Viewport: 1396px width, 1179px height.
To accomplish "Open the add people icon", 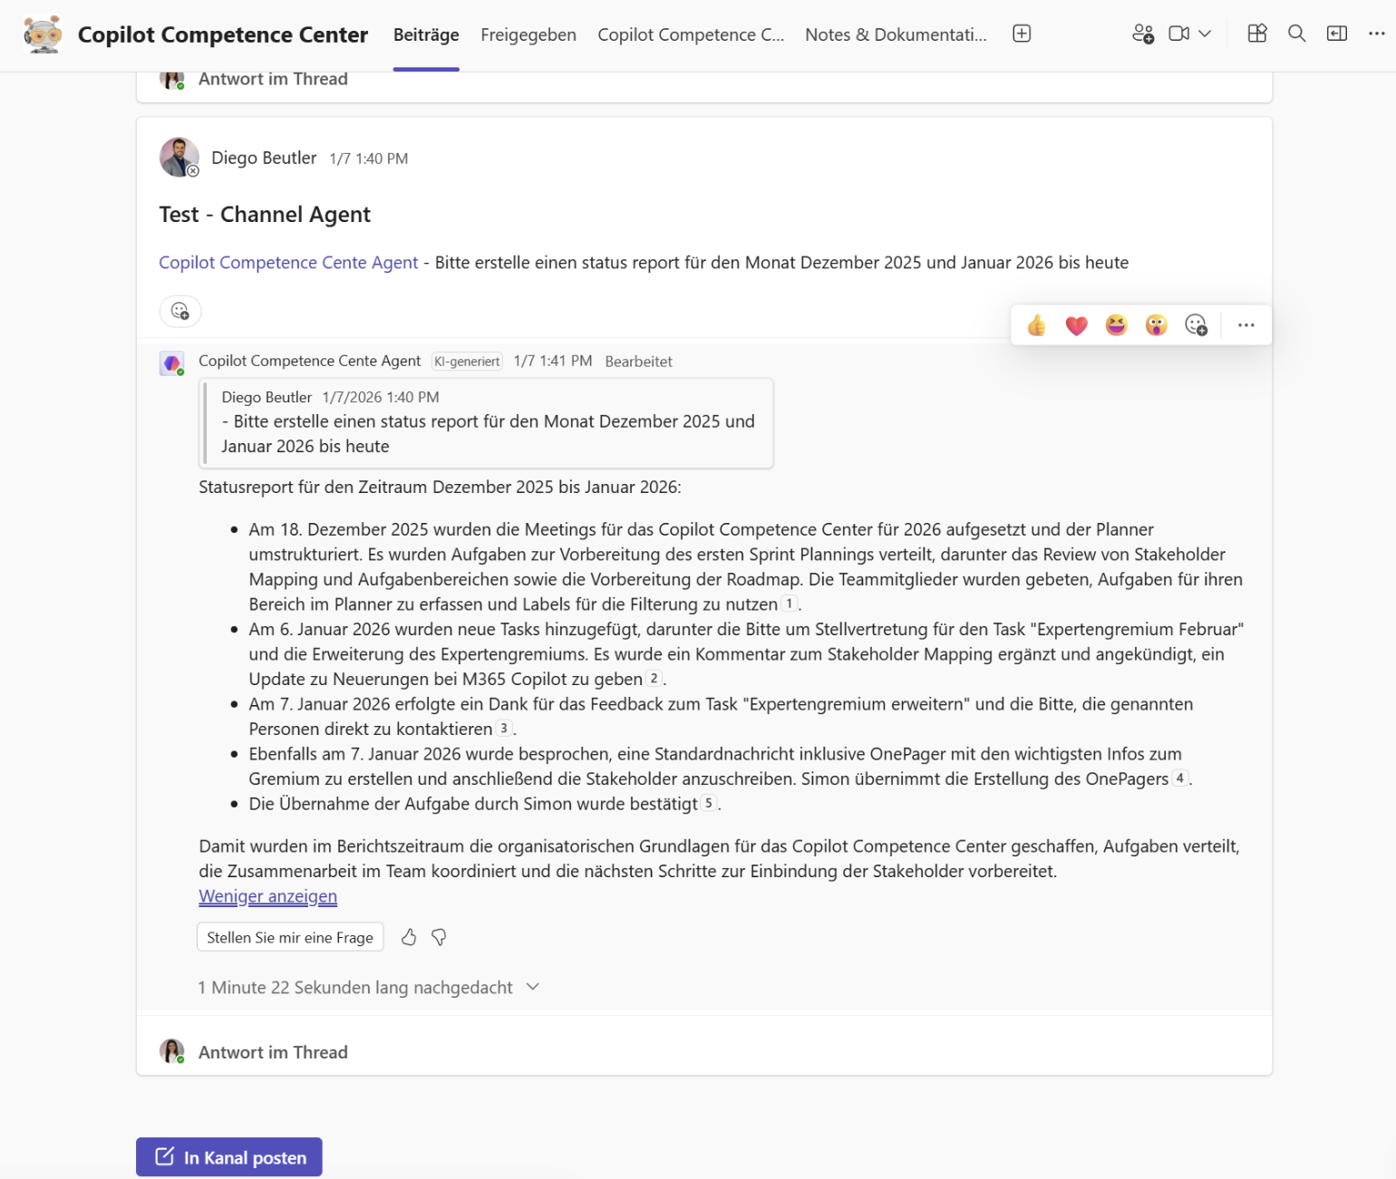I will pos(1141,33).
